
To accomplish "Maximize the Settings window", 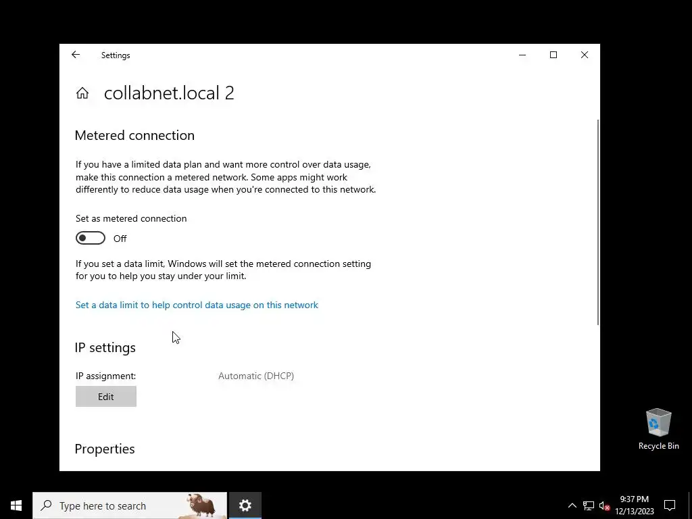I will pos(553,55).
